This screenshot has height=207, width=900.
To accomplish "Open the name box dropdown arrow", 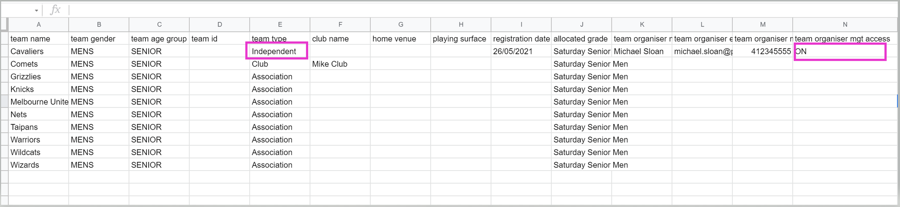I will pos(36,10).
